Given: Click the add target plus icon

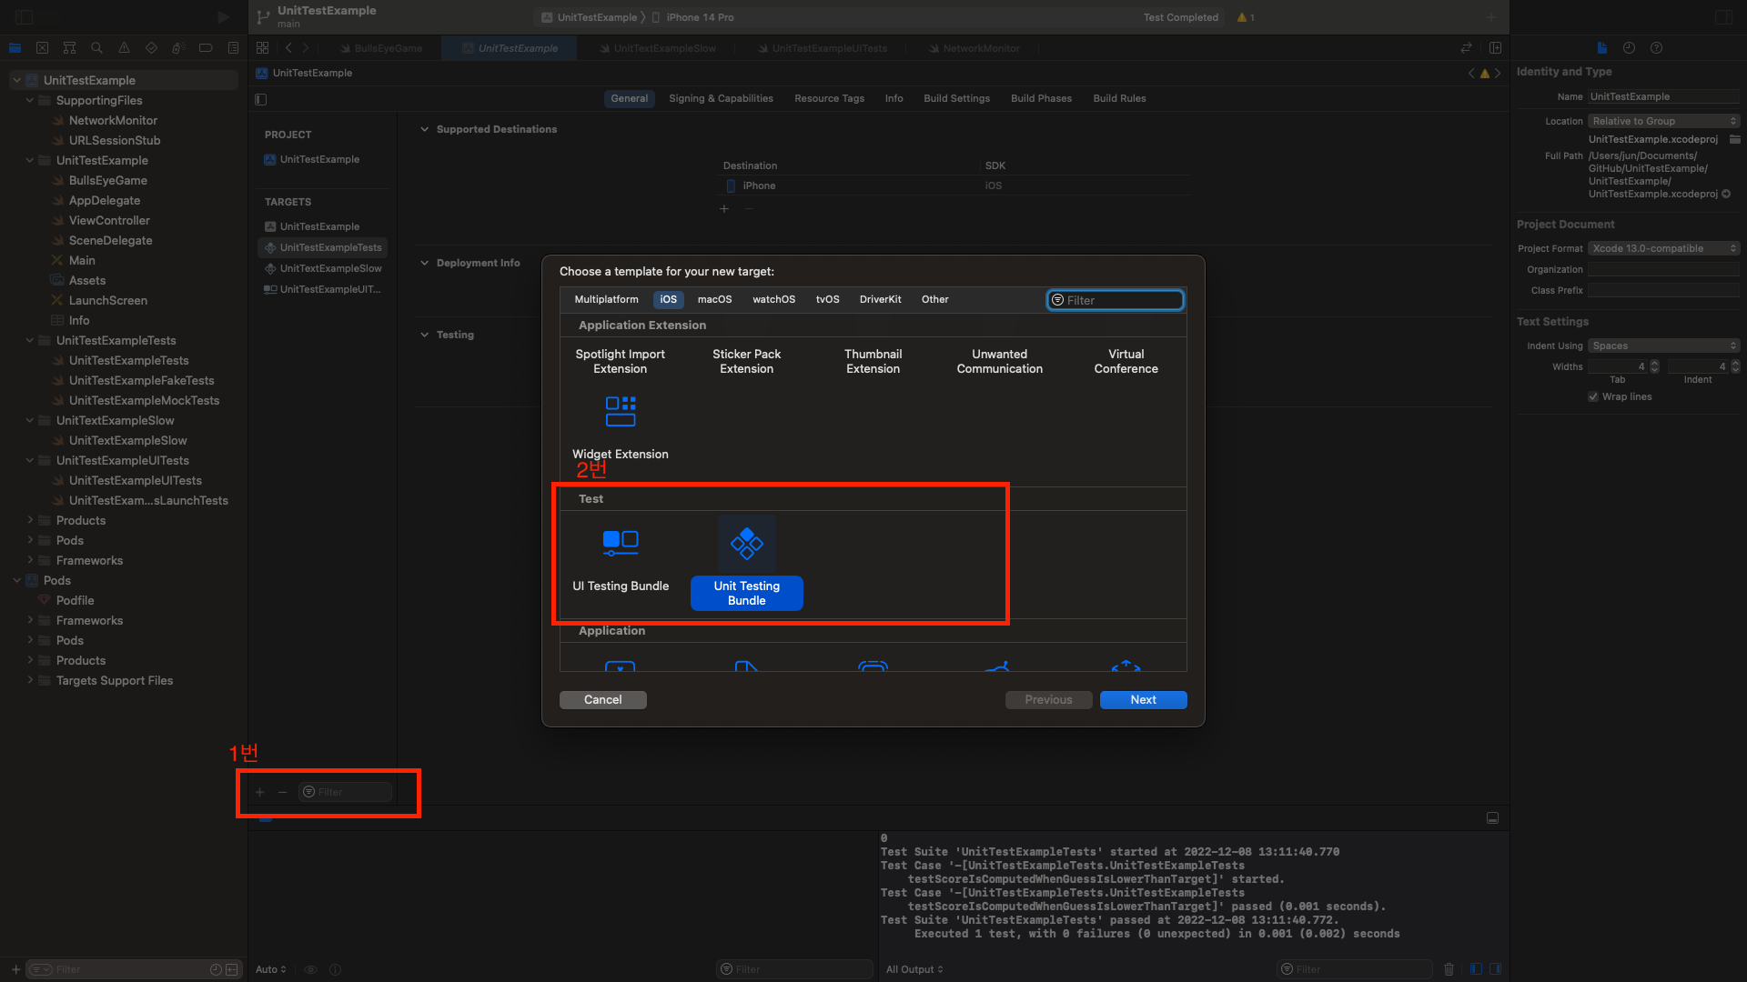Looking at the screenshot, I should (x=259, y=792).
